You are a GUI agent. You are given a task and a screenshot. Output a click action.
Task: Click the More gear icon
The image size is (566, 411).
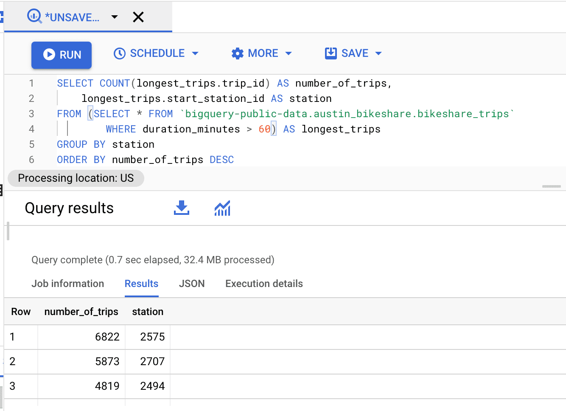point(238,53)
